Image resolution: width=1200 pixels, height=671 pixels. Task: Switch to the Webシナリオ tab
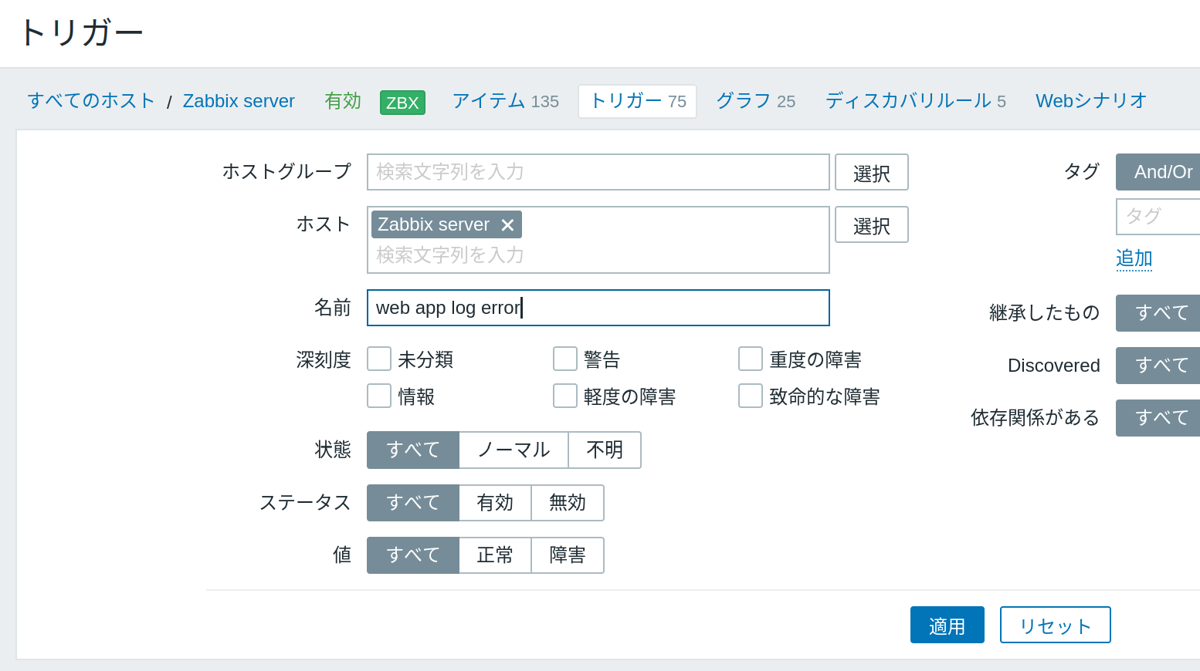1090,101
